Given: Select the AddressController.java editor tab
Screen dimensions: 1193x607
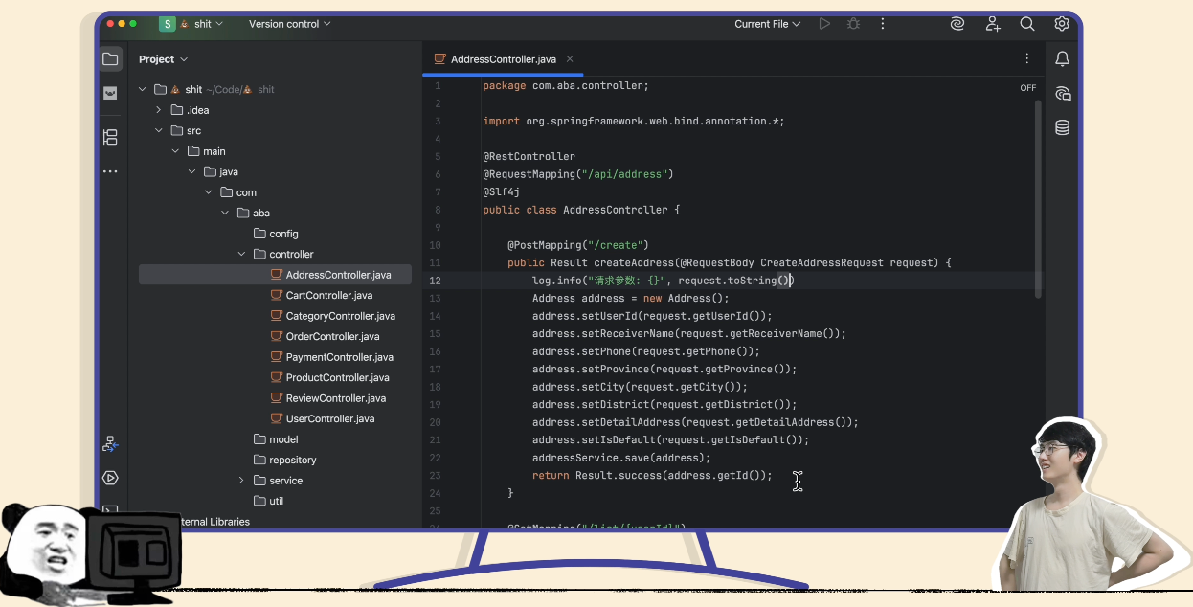Looking at the screenshot, I should (x=503, y=59).
